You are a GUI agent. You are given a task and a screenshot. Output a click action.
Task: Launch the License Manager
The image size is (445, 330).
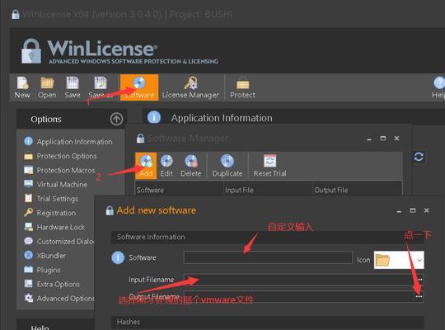point(190,87)
